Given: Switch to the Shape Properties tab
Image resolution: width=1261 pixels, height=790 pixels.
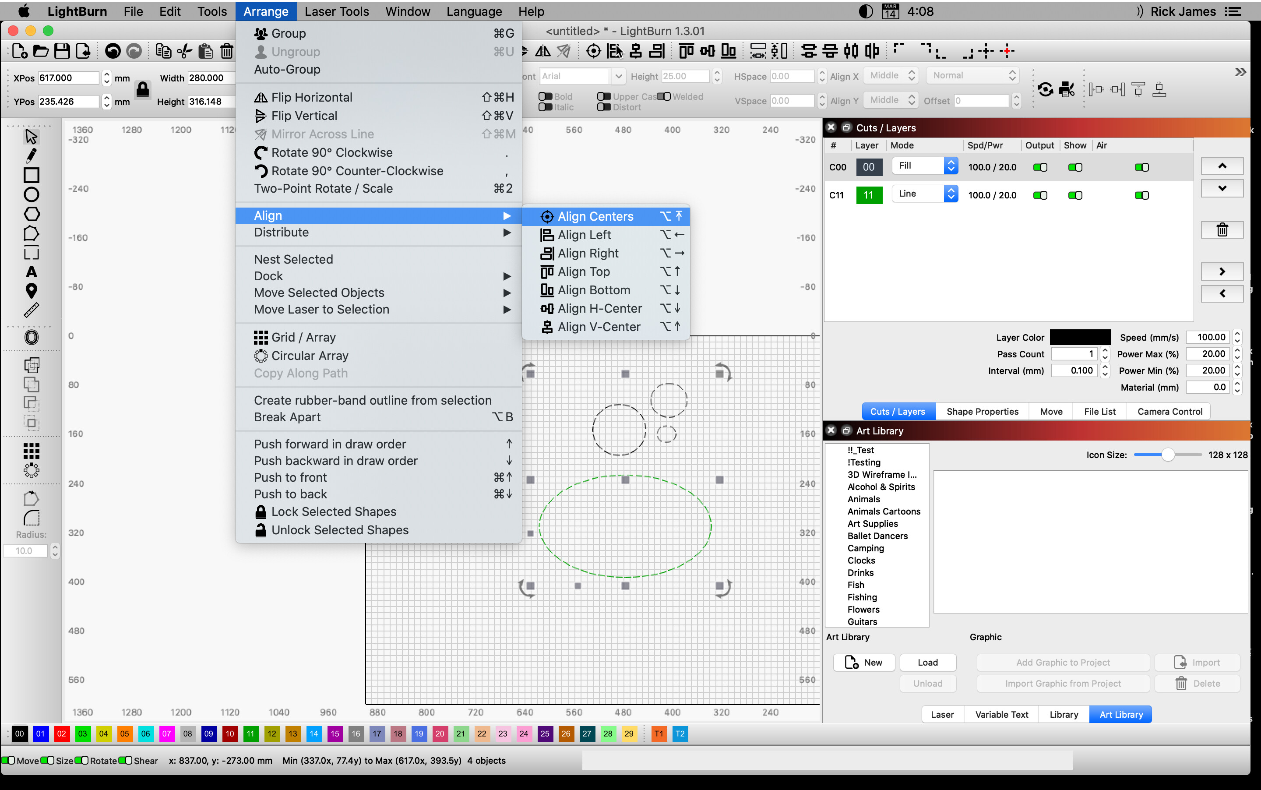Looking at the screenshot, I should 982,412.
